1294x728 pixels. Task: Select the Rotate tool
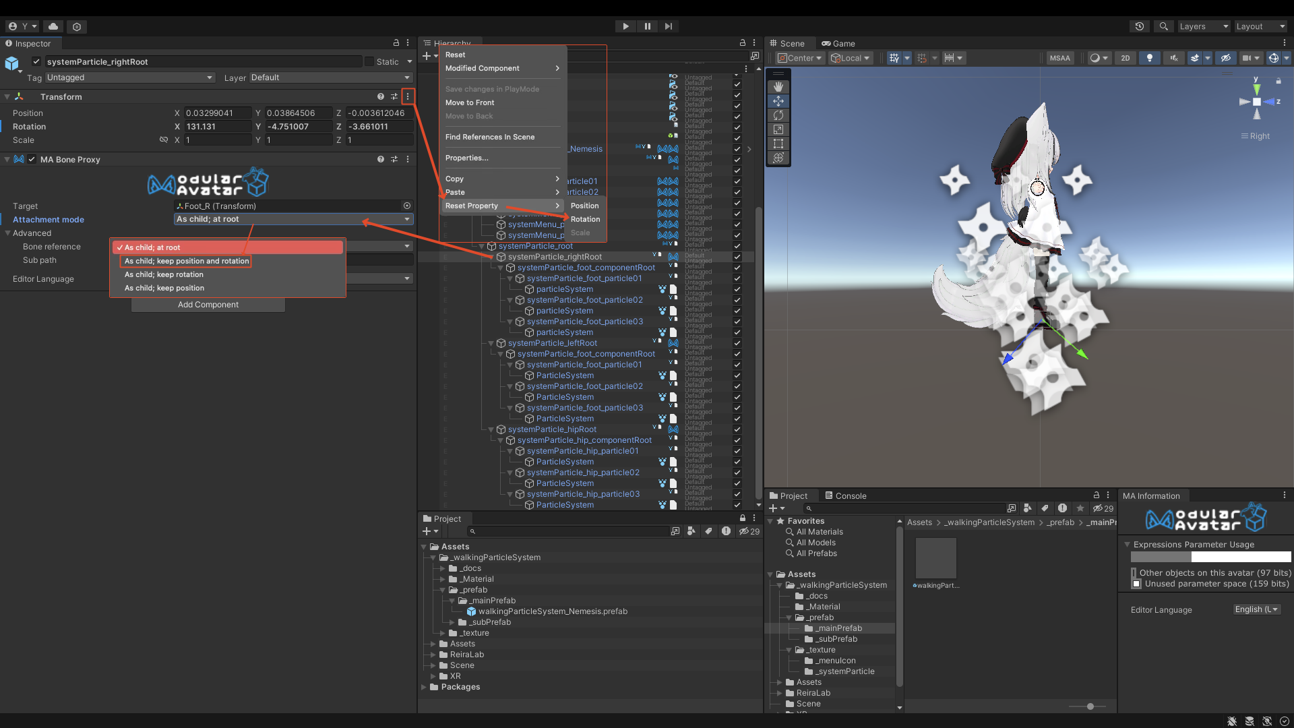point(778,115)
